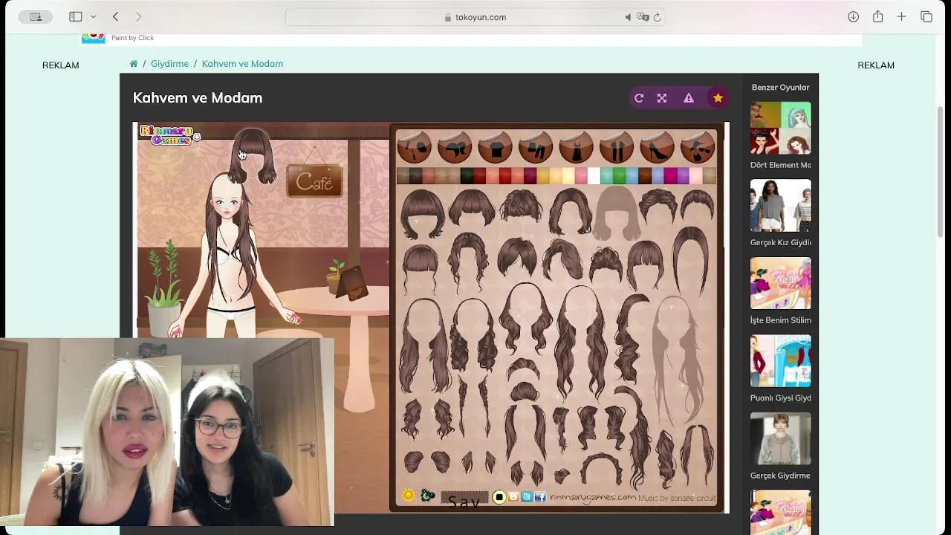Image resolution: width=951 pixels, height=535 pixels.
Task: Open the high heel shoes category
Action: (x=657, y=147)
